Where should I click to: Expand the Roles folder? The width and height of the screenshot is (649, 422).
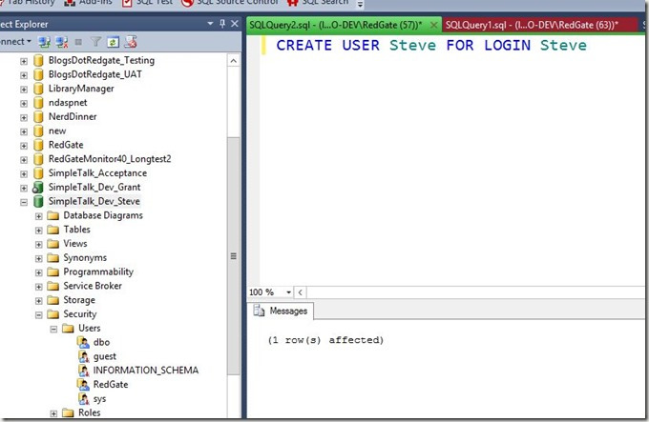[53, 413]
